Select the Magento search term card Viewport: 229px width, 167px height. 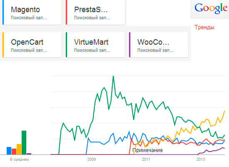coord(32,12)
